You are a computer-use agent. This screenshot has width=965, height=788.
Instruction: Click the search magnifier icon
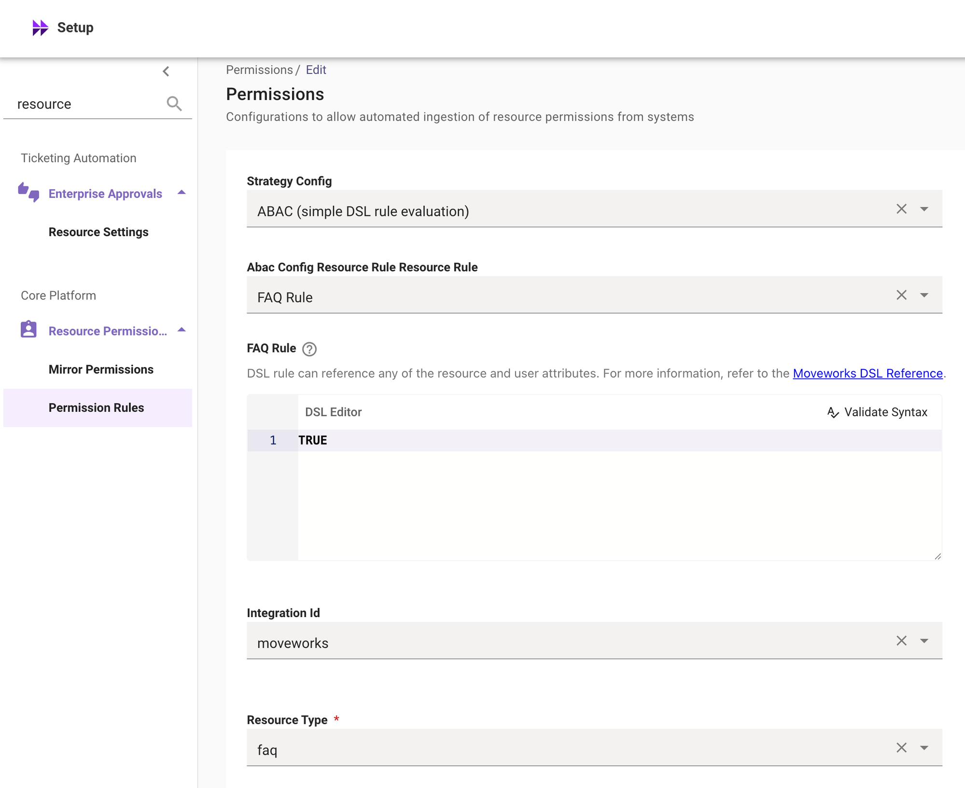point(174,104)
